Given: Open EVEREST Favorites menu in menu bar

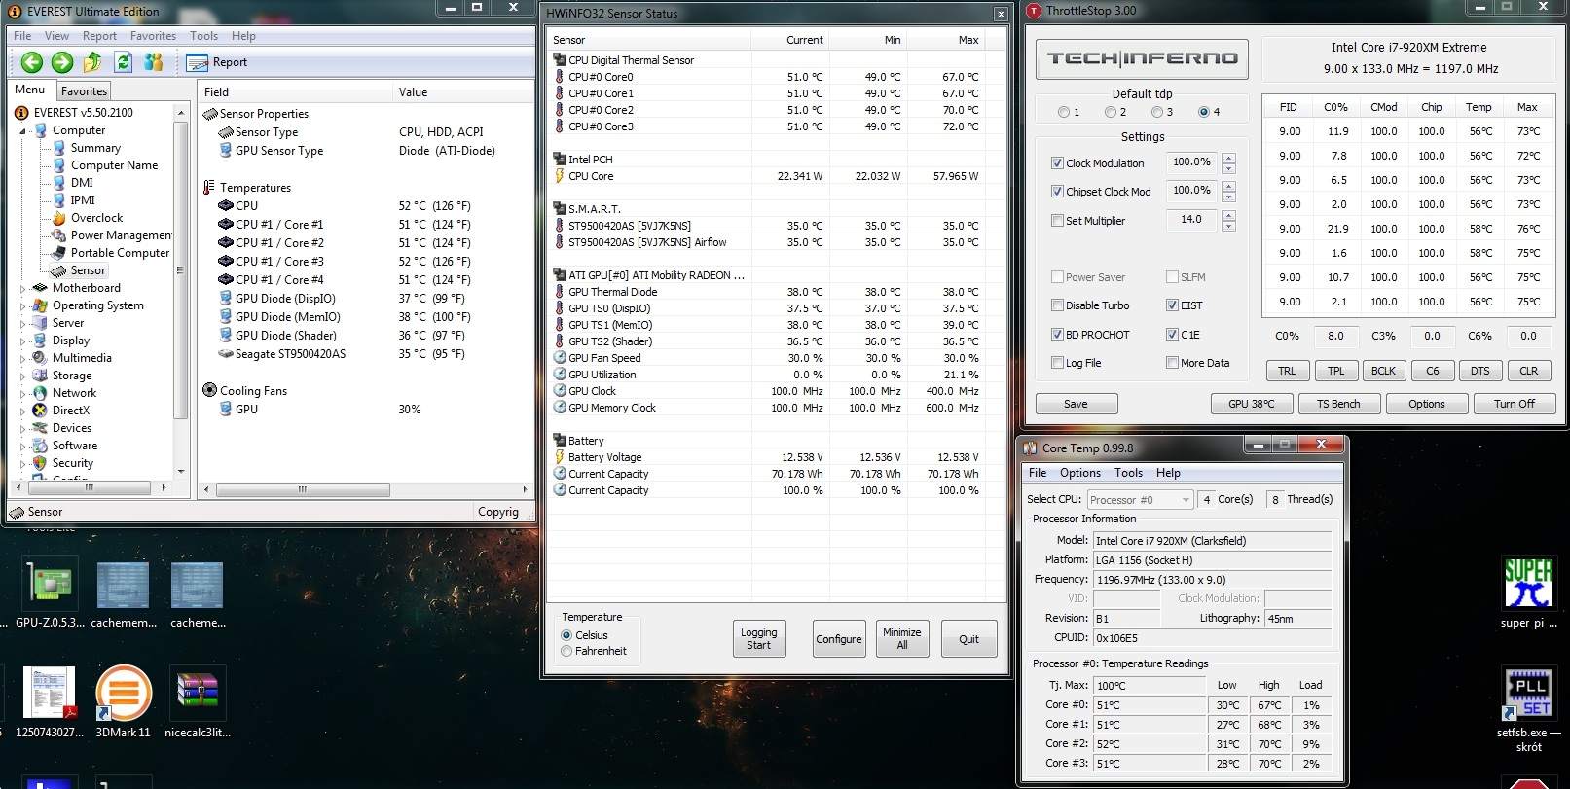Looking at the screenshot, I should click(153, 36).
